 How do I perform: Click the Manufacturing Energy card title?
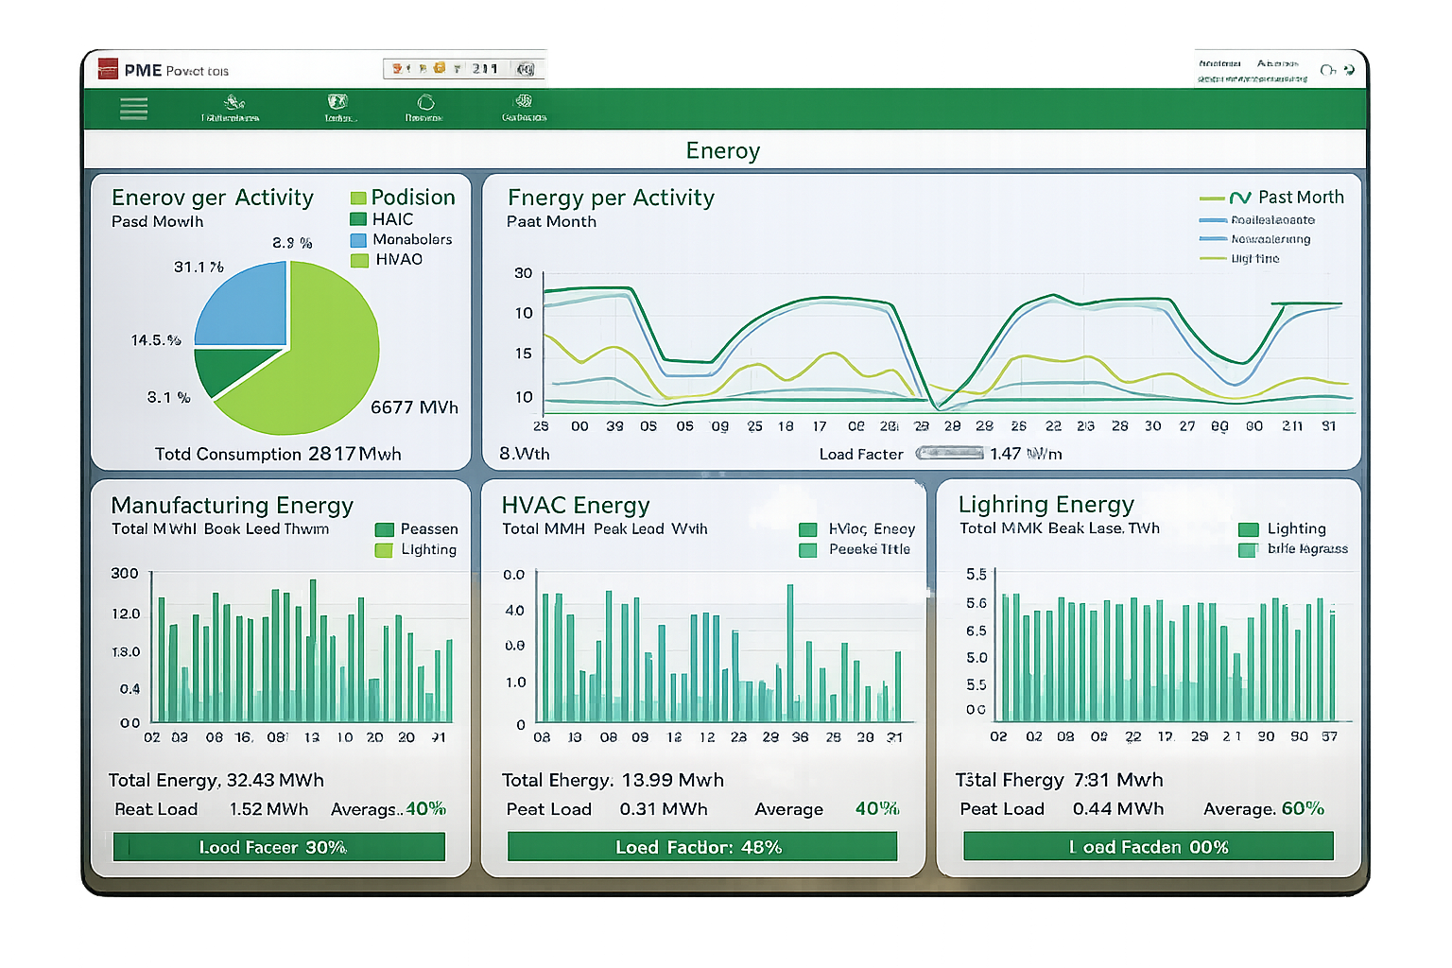click(233, 506)
